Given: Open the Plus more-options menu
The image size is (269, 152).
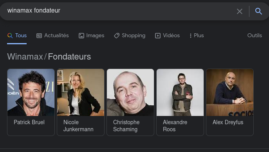Looking at the screenshot, I should (197, 36).
